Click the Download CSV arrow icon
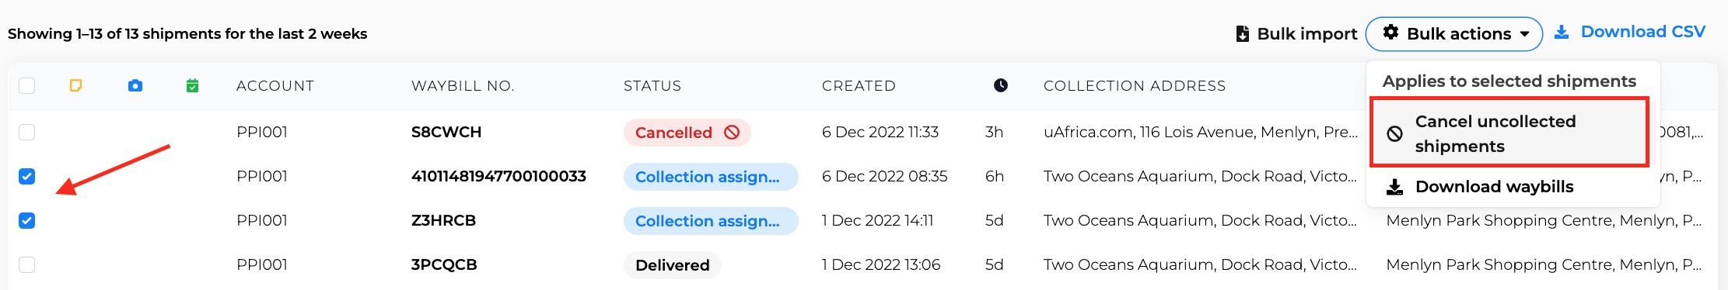The width and height of the screenshot is (1728, 290). coord(1562,32)
